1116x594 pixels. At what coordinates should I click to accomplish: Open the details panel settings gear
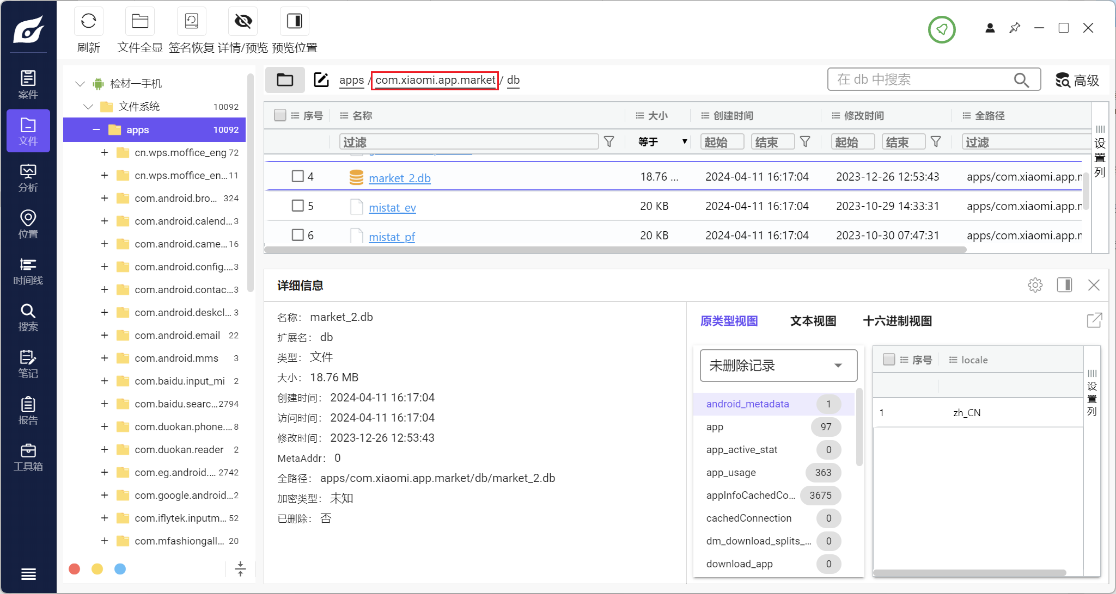point(1035,285)
